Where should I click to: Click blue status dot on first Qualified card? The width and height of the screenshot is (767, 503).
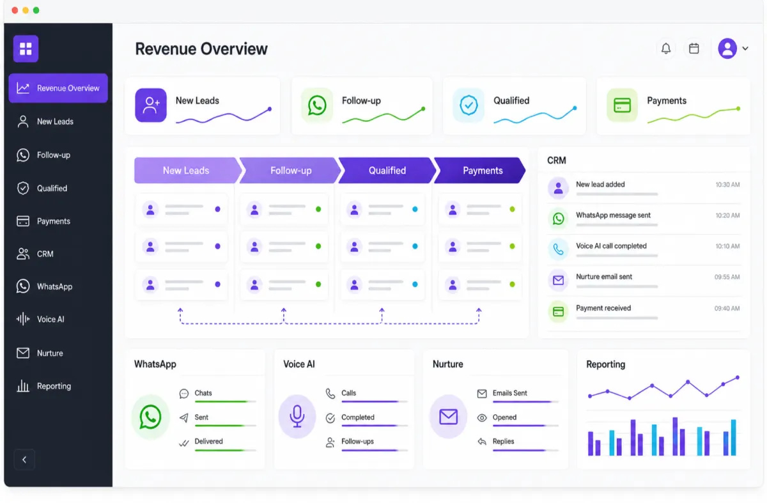point(415,209)
